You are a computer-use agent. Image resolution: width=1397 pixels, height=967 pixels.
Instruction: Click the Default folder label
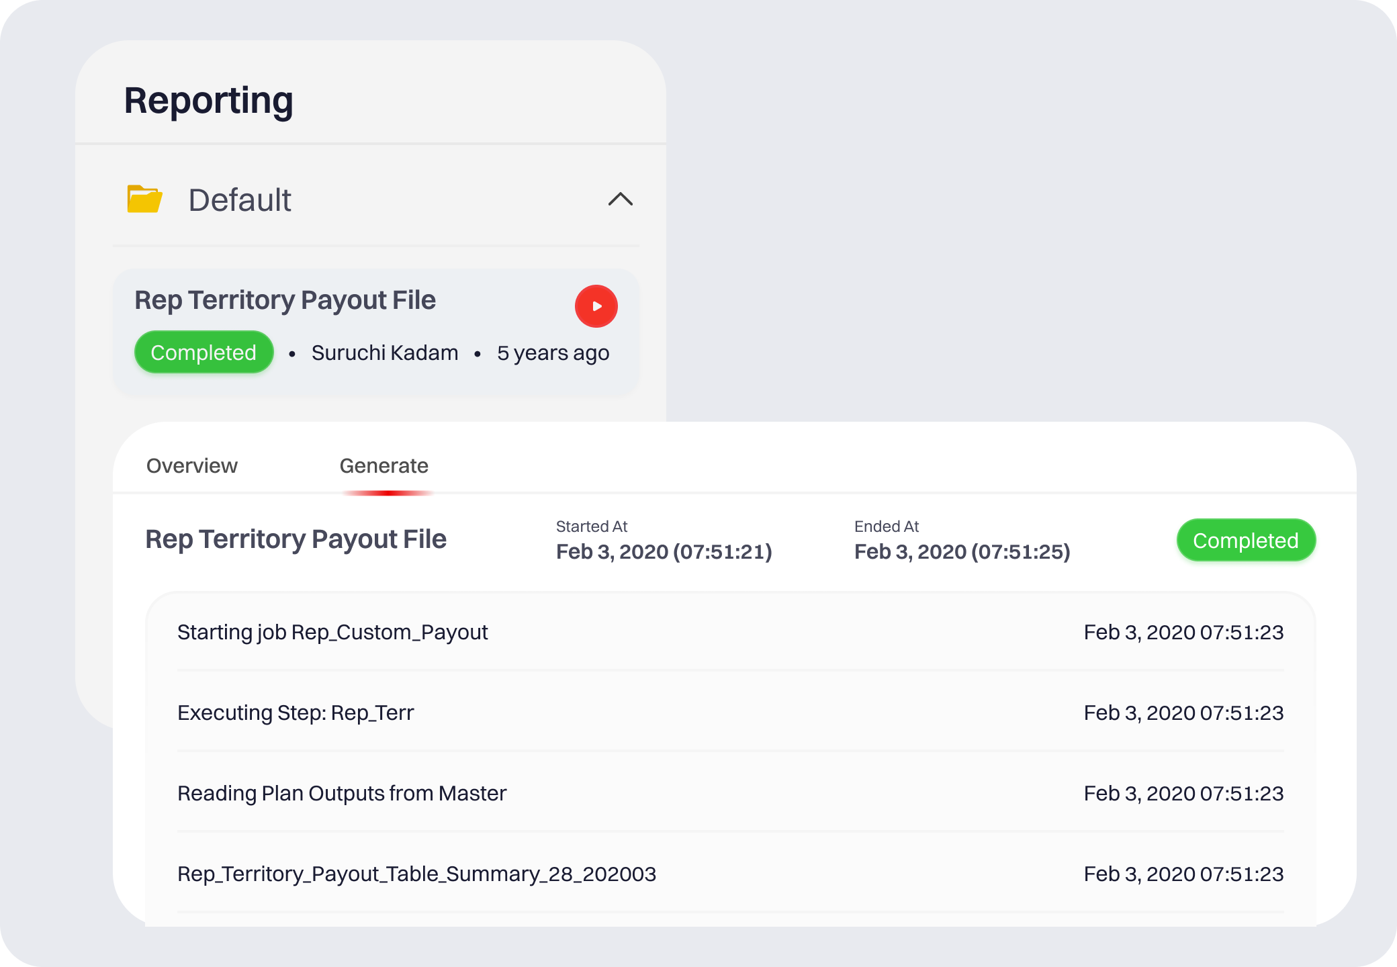[239, 200]
